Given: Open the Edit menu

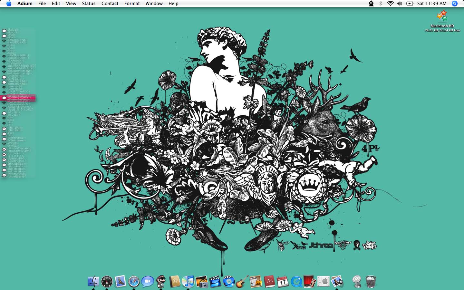Looking at the screenshot, I should point(56,4).
